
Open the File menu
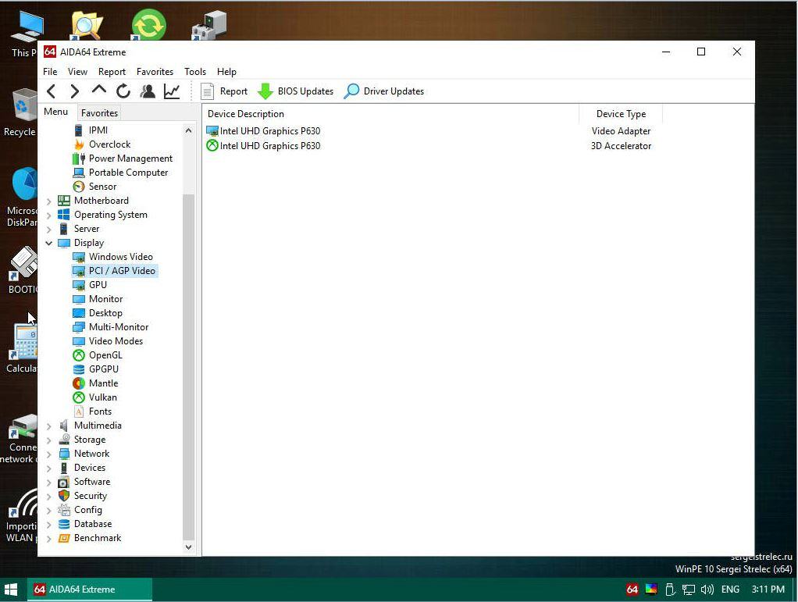click(x=50, y=72)
